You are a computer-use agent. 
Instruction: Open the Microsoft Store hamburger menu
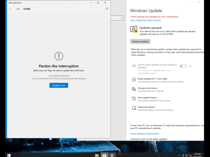click(18, 9)
